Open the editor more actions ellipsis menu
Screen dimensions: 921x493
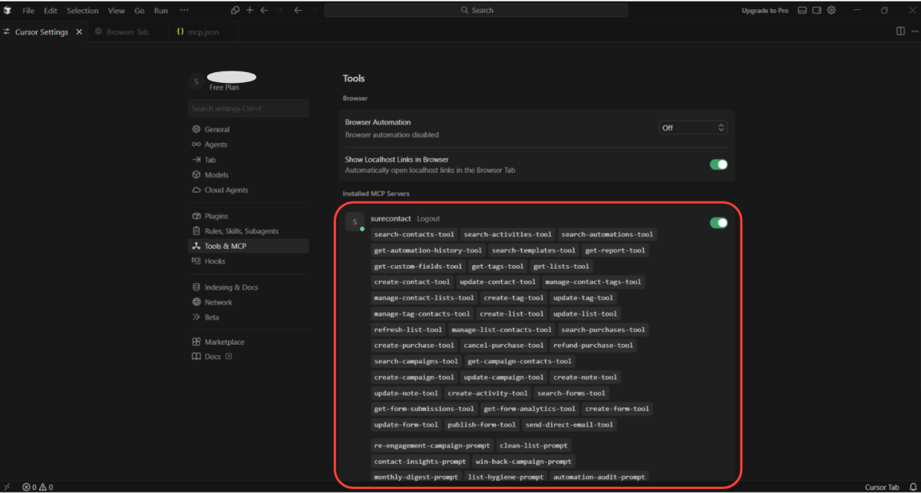[x=913, y=31]
